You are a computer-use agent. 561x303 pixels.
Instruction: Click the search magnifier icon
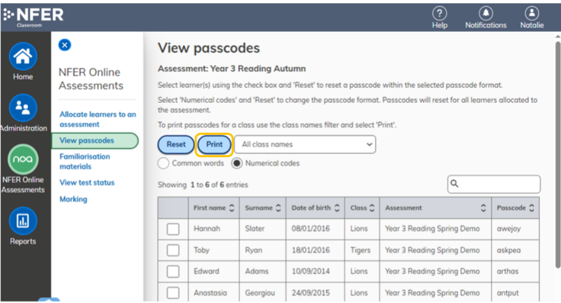455,184
